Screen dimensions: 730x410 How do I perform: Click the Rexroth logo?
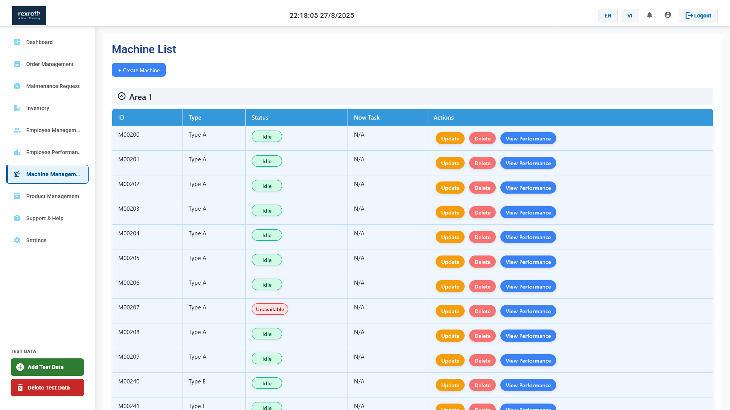click(29, 16)
